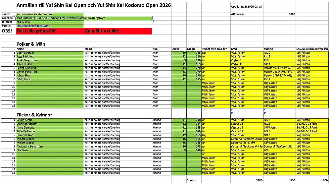Select the 'Anmälan till Yui Shin Kai Open' title

(x=89, y=6)
